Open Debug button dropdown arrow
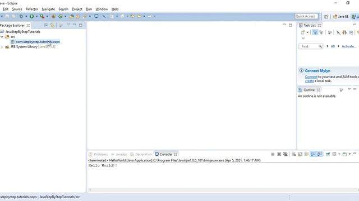 [26, 16]
